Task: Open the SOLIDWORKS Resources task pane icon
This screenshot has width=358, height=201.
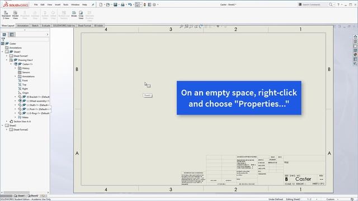Action: [355, 37]
